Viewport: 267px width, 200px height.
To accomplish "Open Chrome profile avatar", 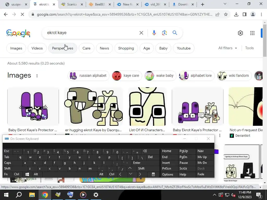I will [253, 15].
